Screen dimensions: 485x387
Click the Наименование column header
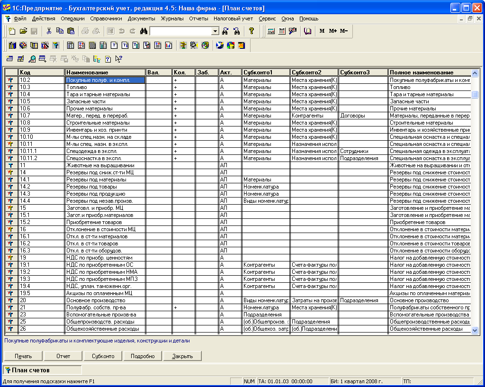pyautogui.click(x=105, y=72)
